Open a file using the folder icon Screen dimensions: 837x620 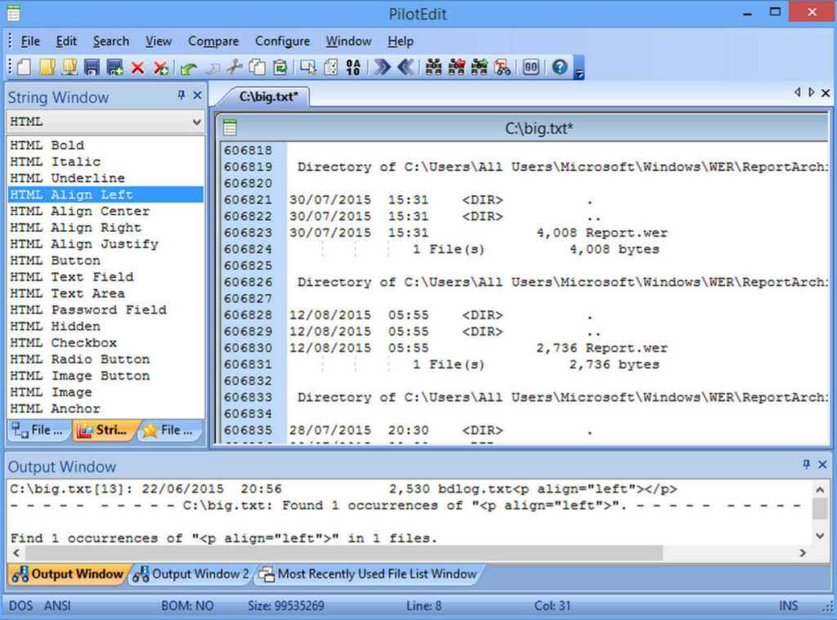point(46,67)
